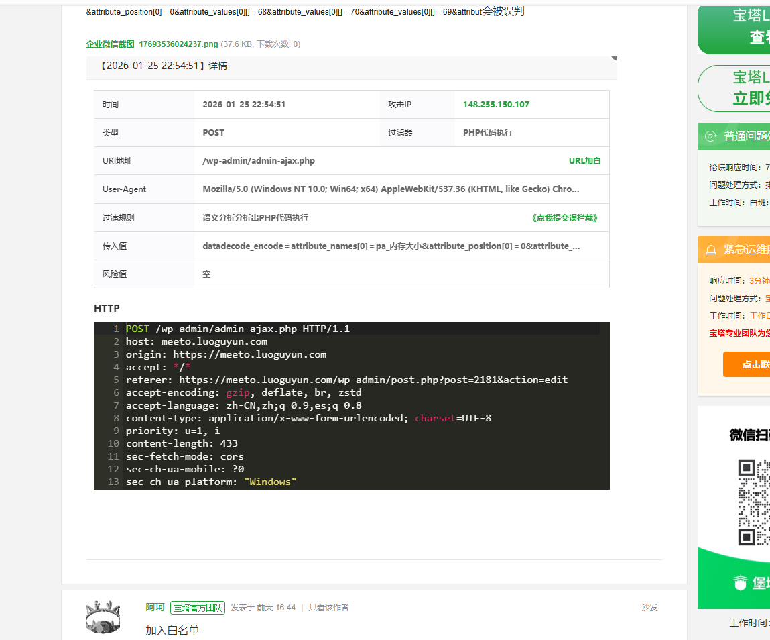Click the 紧急运维 orange section header
770x640 pixels.
pyautogui.click(x=745, y=250)
